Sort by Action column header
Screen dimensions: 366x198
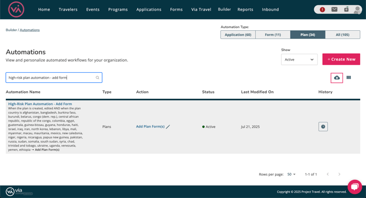pyautogui.click(x=142, y=92)
